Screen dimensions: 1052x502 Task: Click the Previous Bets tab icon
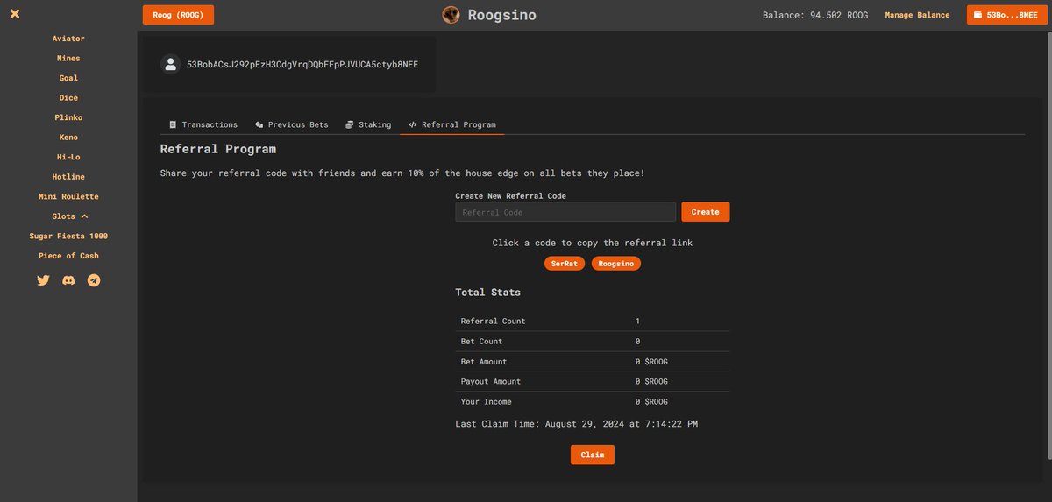tap(259, 124)
